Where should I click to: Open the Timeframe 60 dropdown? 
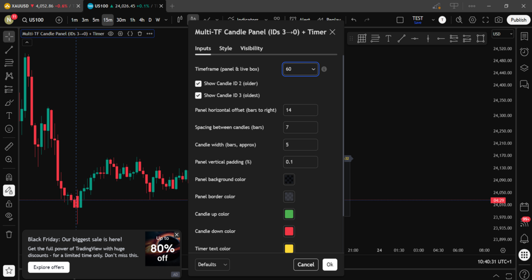click(300, 69)
